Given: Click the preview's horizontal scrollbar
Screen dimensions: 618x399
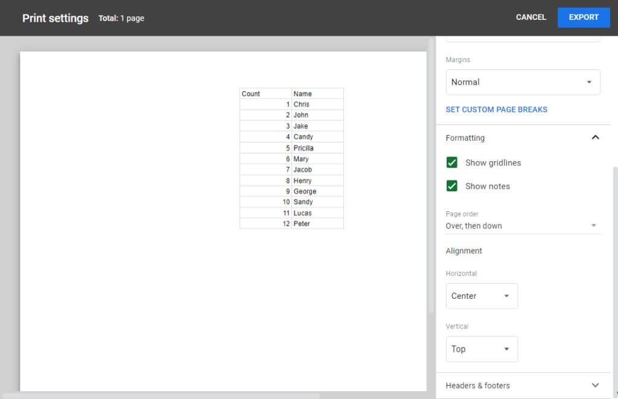Looking at the screenshot, I should click(x=161, y=395).
